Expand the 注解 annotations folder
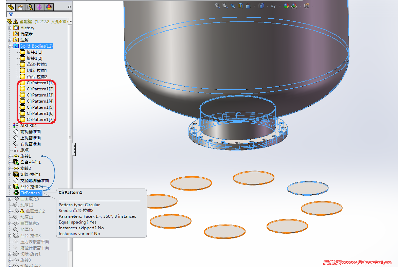Image resolution: width=398 pixels, height=267 pixels. coord(10,40)
